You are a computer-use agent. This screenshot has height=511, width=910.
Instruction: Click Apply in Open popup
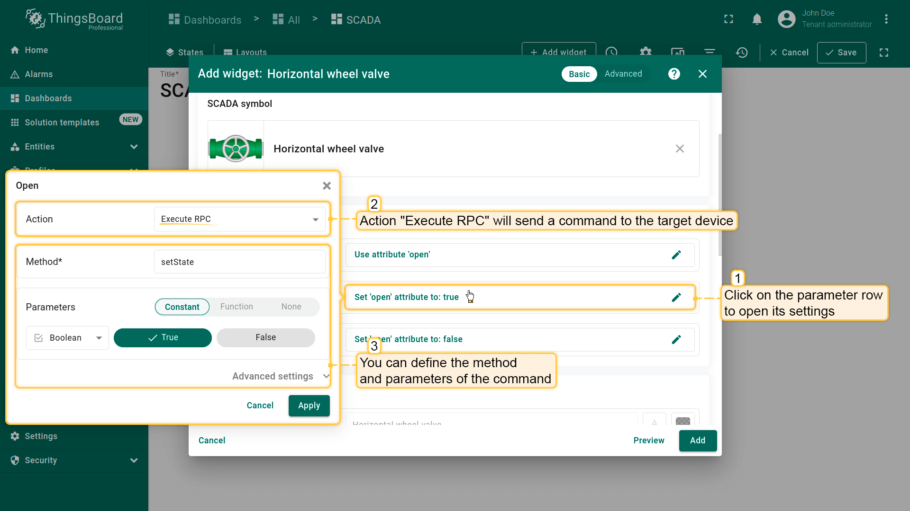309,406
